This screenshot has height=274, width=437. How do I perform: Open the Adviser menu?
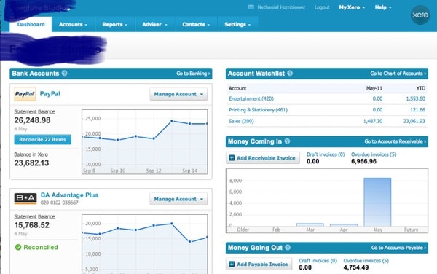pyautogui.click(x=155, y=24)
